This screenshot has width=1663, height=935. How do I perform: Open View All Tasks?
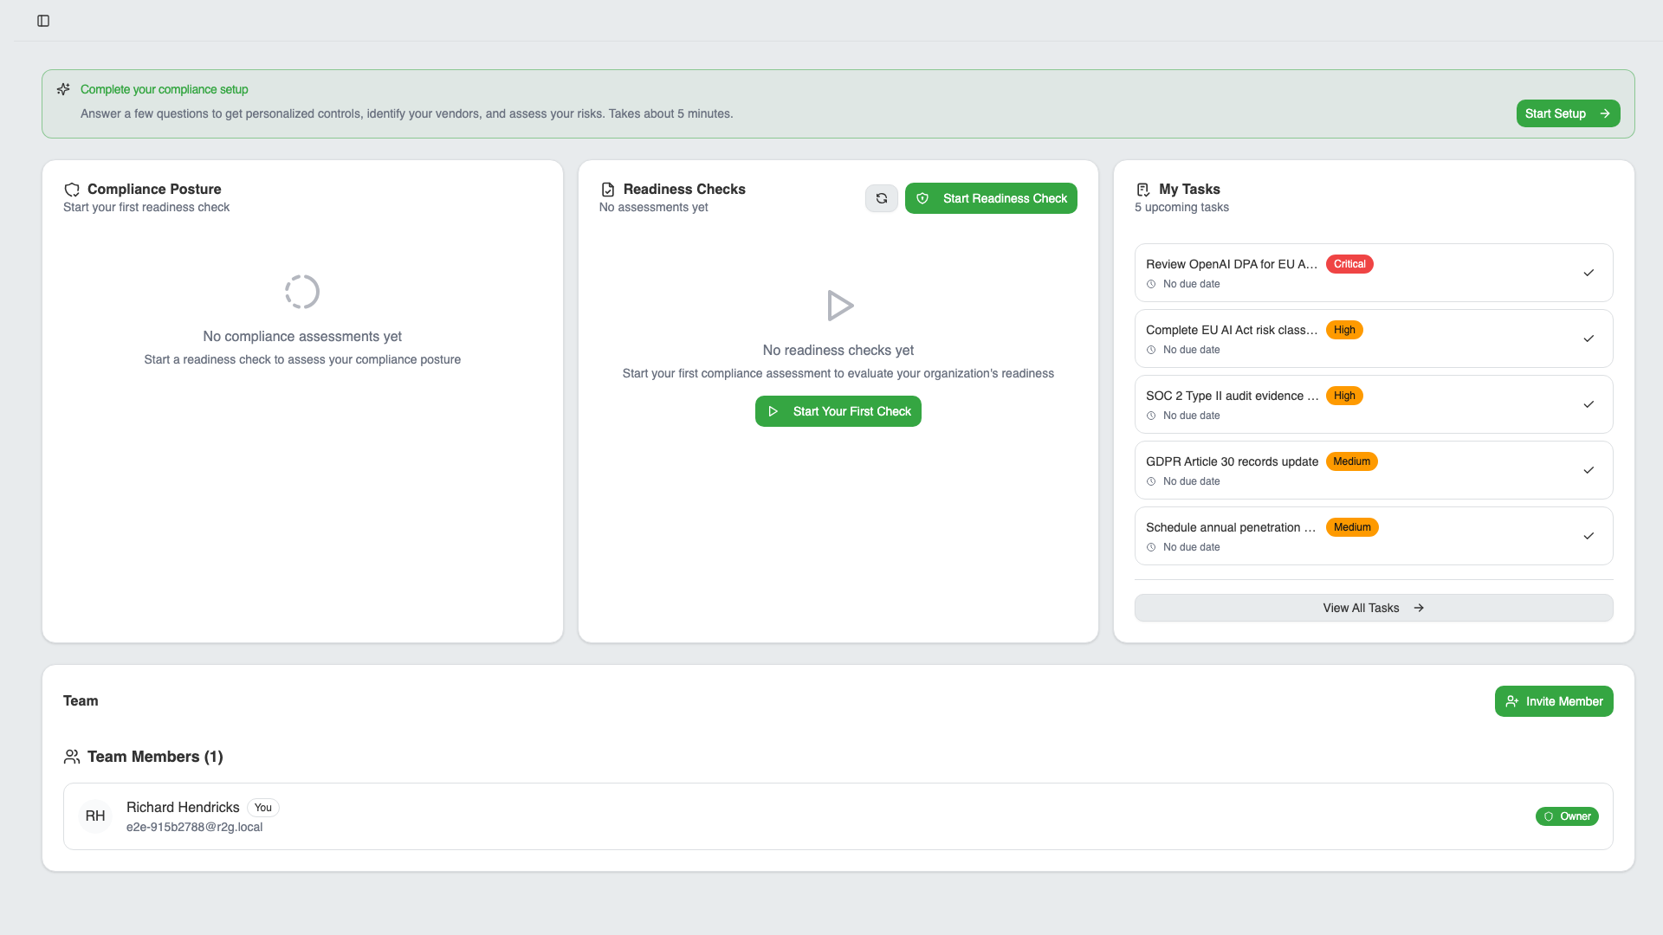pos(1373,608)
